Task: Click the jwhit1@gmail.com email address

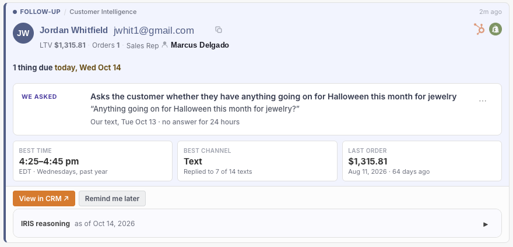Action: [x=154, y=30]
